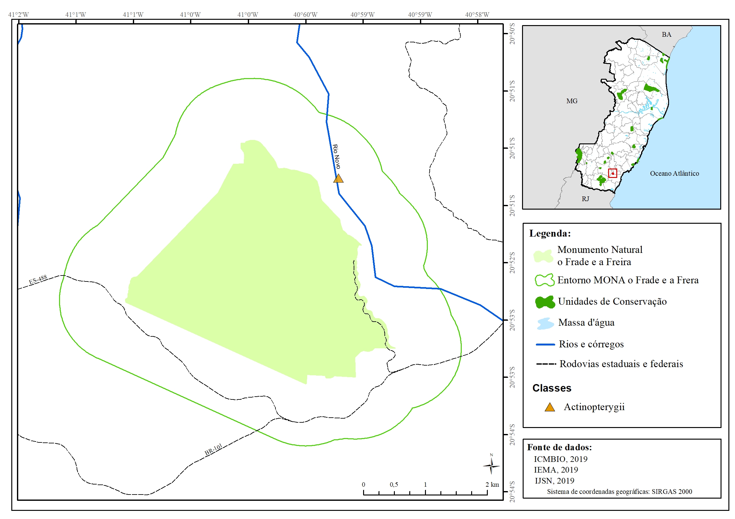Click the Oceano Atlântico label in inset
This screenshot has height=519, width=735.
pyautogui.click(x=674, y=173)
